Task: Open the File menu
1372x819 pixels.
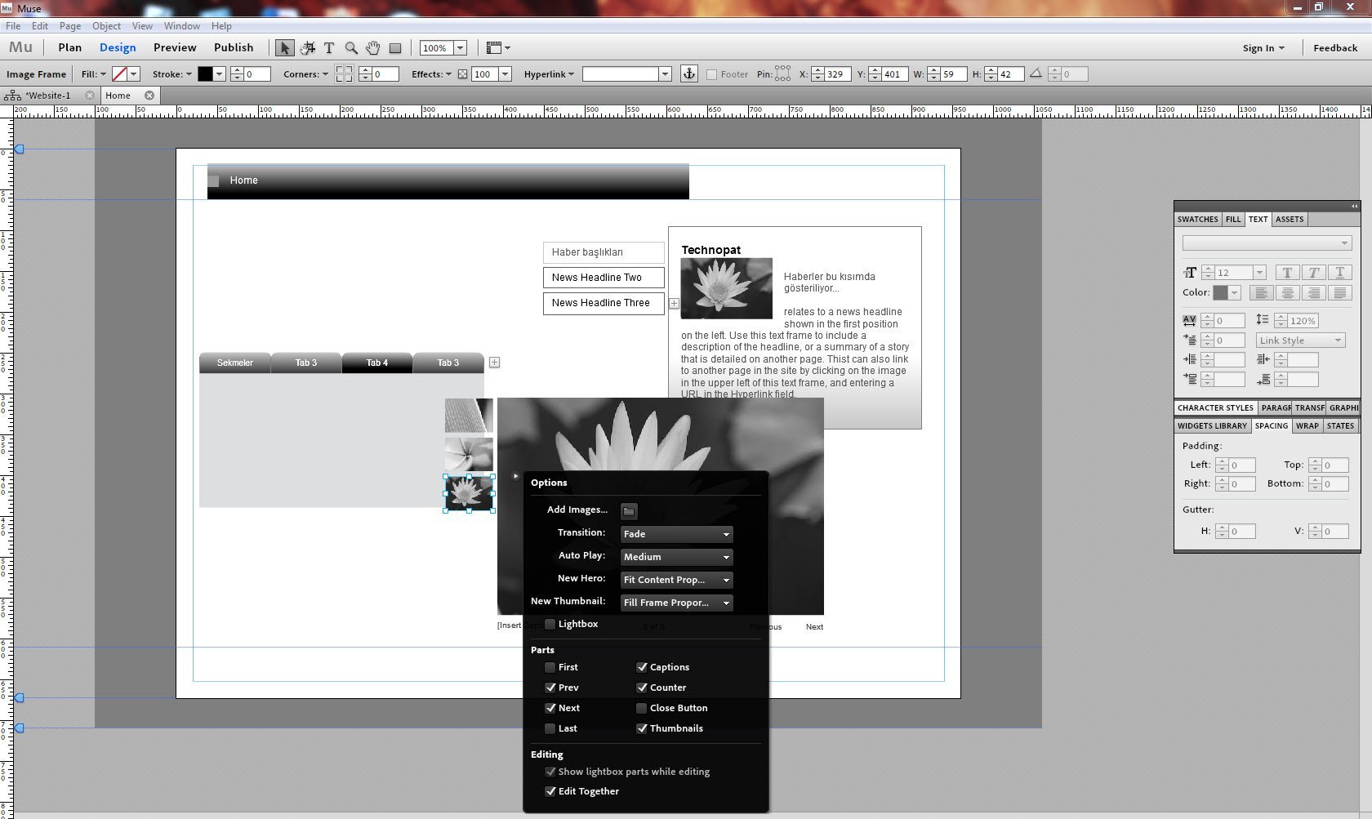Action: [x=13, y=26]
